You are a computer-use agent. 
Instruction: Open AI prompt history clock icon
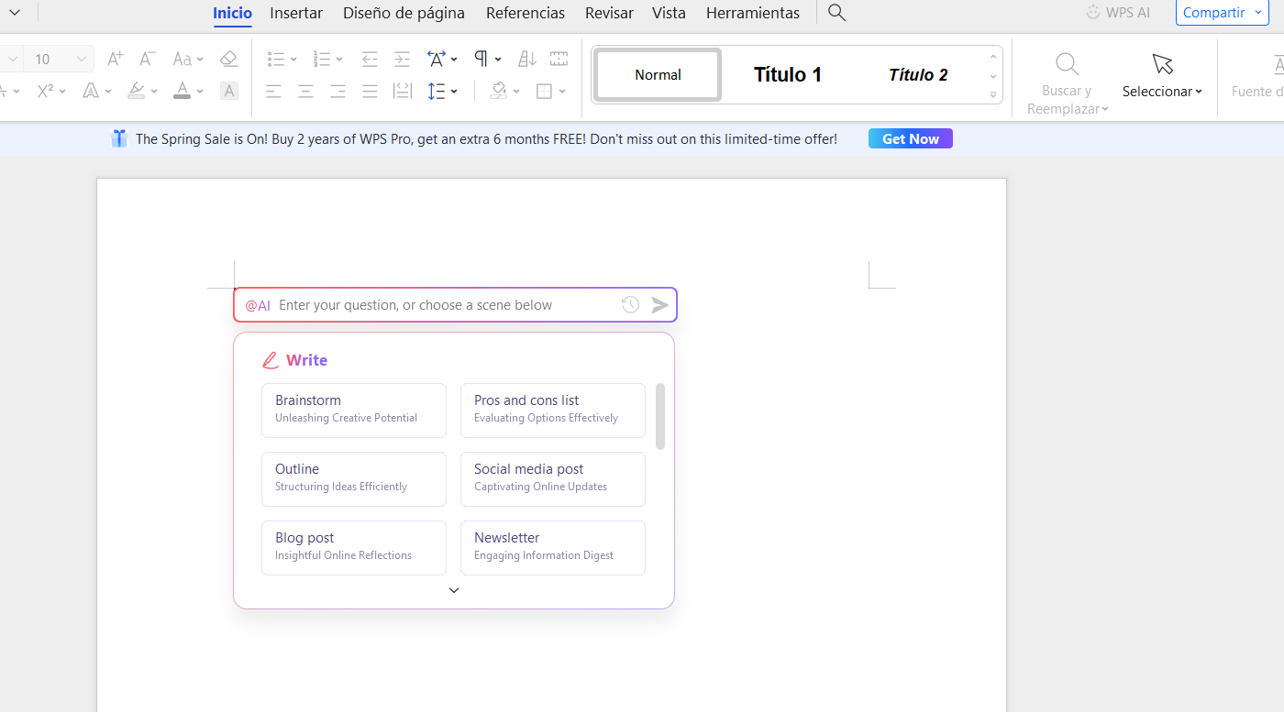(x=630, y=305)
